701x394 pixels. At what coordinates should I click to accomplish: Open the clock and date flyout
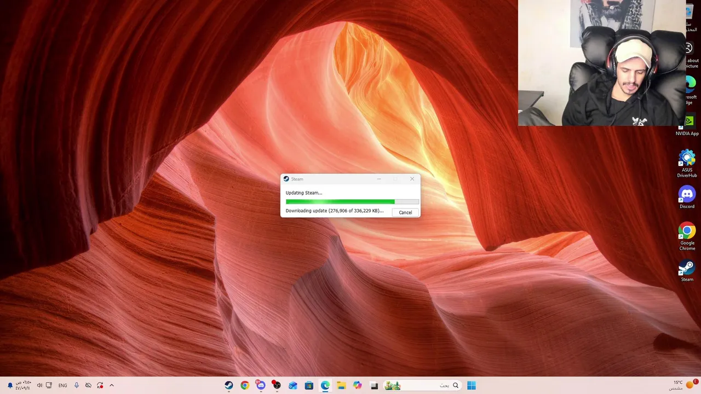22,385
